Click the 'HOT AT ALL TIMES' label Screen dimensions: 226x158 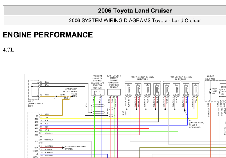[210, 77]
